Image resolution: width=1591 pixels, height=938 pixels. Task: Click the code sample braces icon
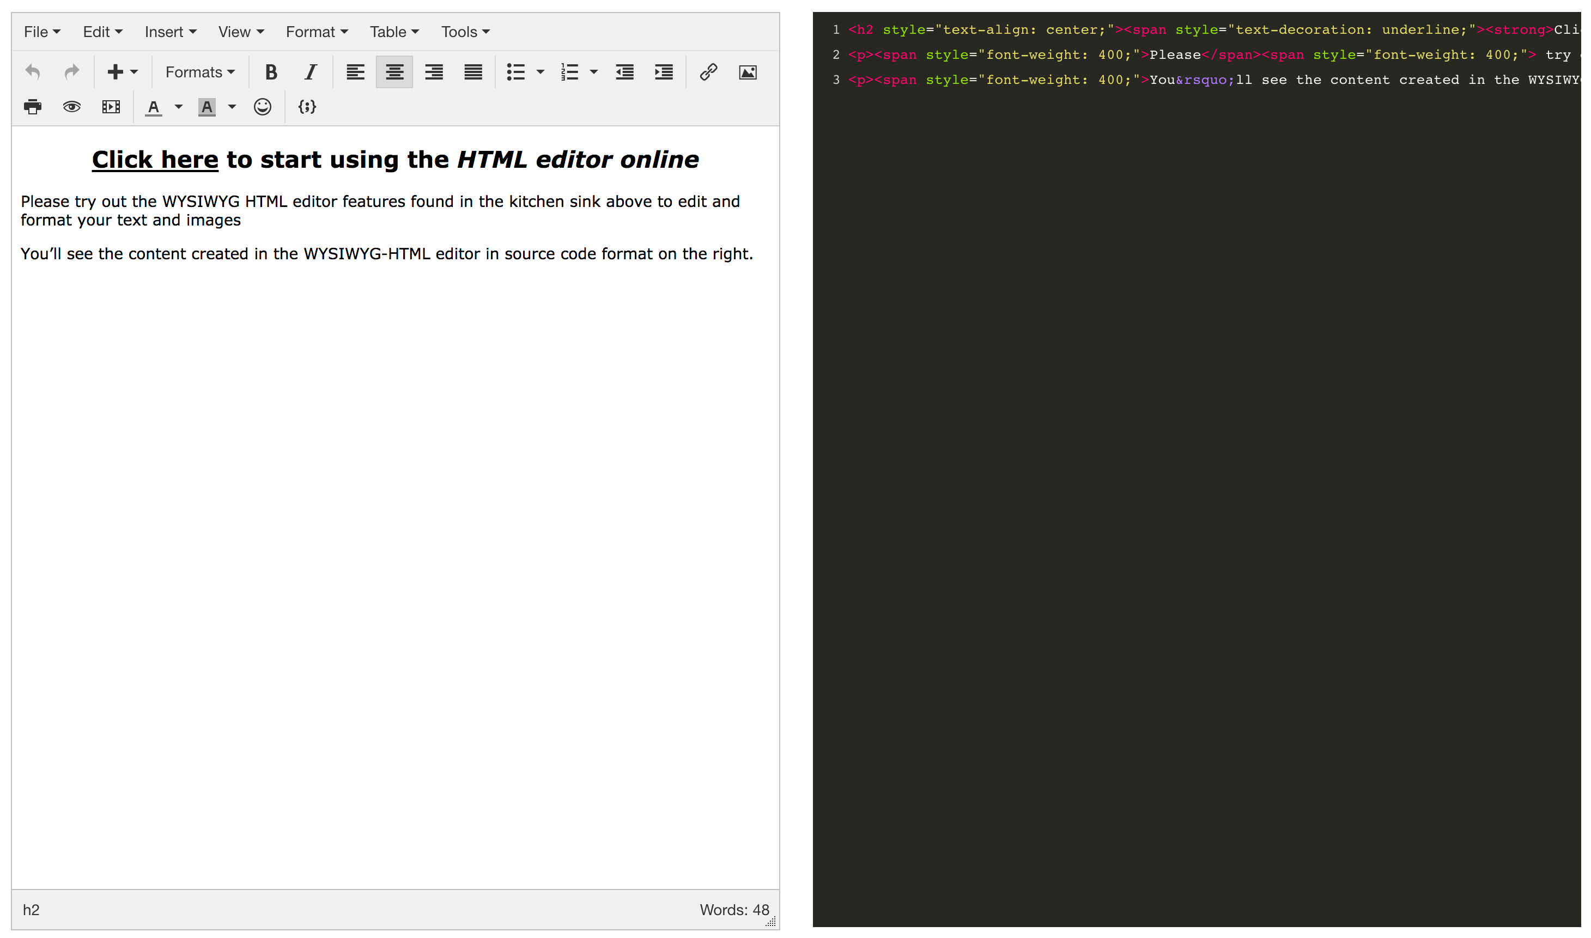(x=307, y=107)
